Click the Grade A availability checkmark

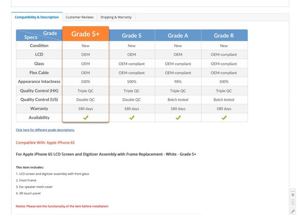click(x=178, y=118)
